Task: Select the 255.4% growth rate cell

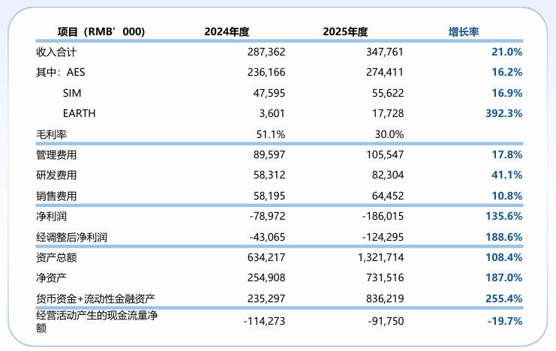Action: coord(503,298)
